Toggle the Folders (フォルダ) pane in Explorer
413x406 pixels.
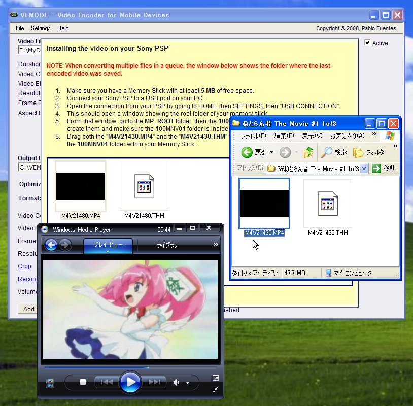pyautogui.click(x=368, y=152)
